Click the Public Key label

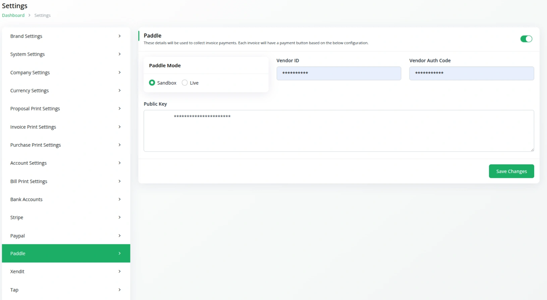pos(155,104)
